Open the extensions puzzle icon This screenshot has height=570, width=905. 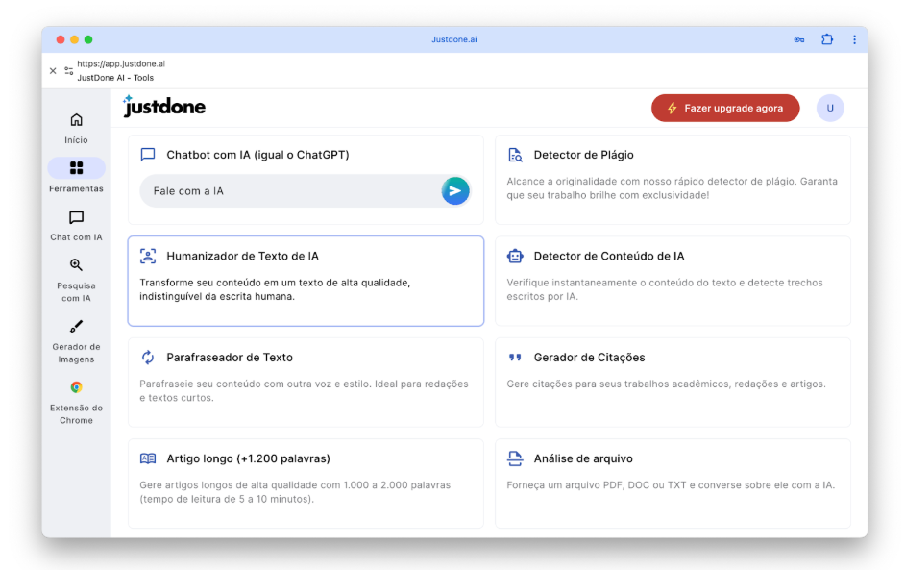tap(827, 39)
